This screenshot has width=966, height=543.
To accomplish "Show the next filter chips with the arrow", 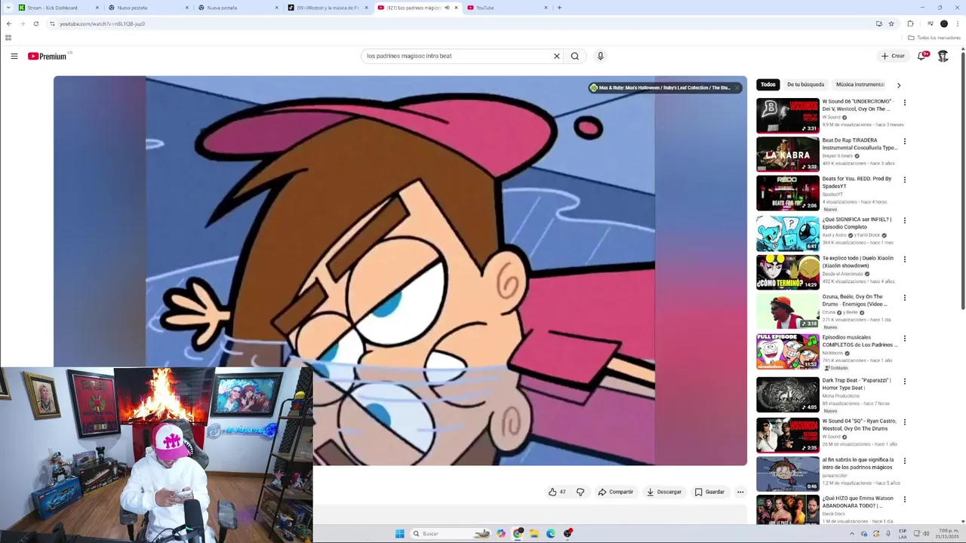I will tap(898, 85).
